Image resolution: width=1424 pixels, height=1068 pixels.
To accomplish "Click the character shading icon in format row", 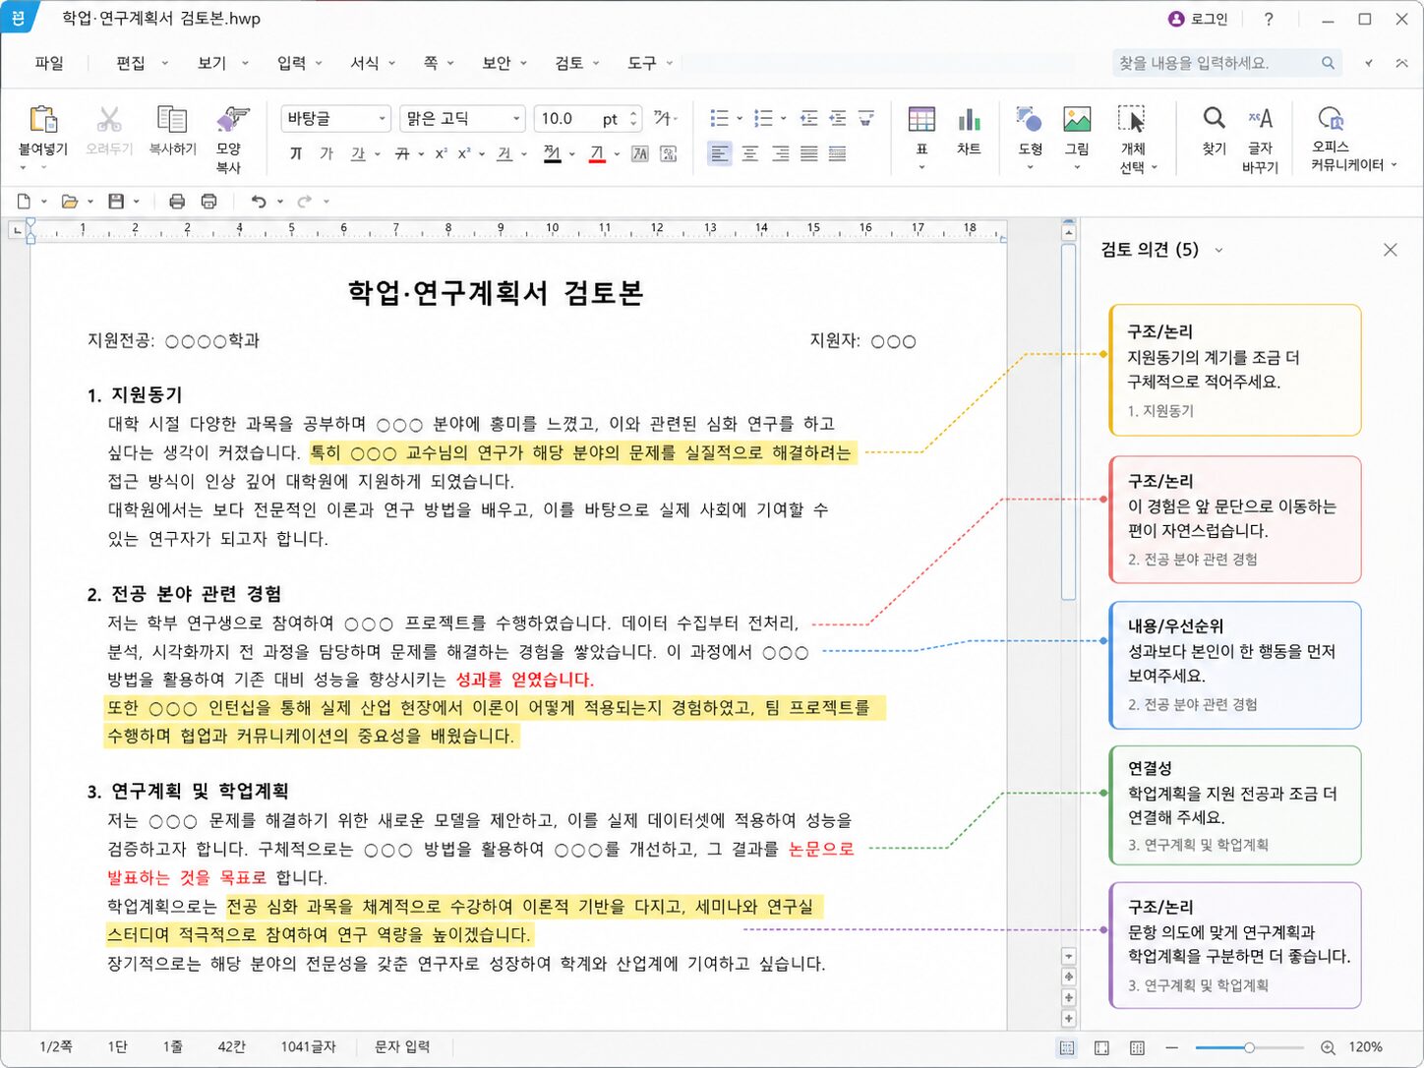I will 669,153.
